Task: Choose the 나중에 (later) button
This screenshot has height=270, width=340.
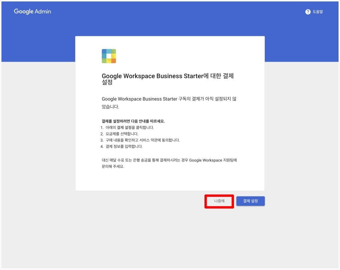Action: (219, 201)
